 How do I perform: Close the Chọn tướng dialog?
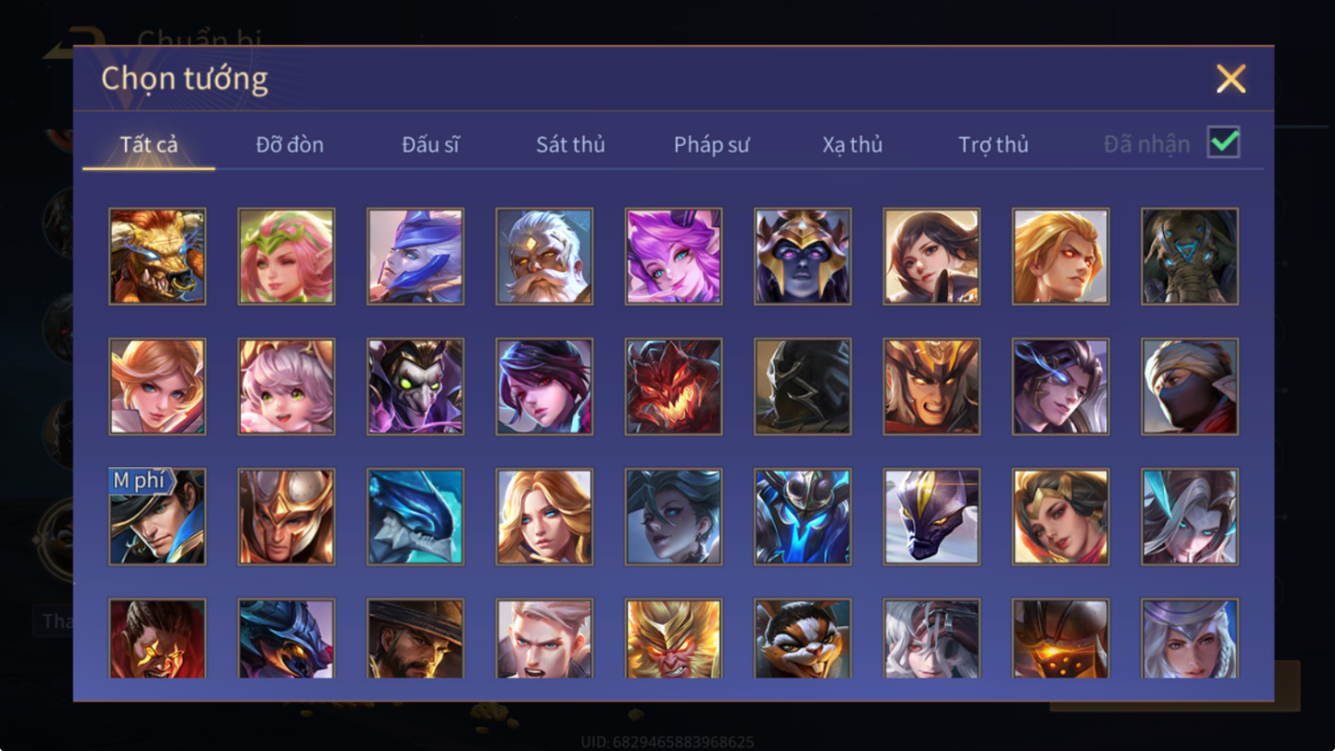tap(1231, 78)
